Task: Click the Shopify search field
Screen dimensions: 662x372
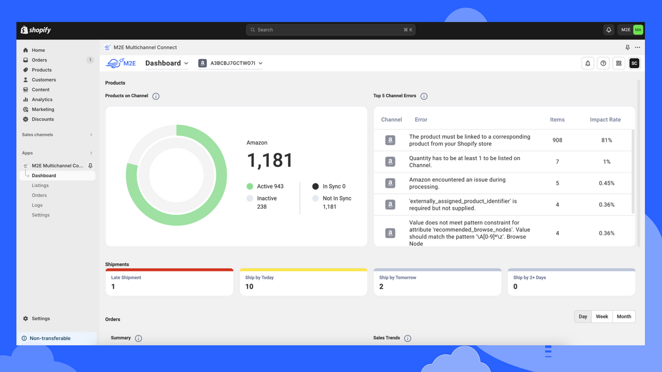Action: pos(330,30)
